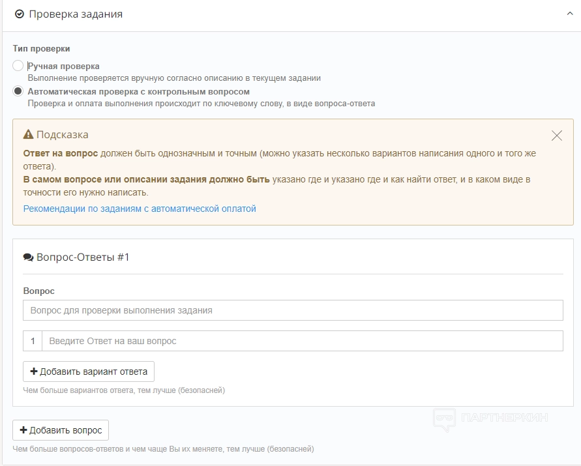Select the "Ручная проверка" radio button
The height and width of the screenshot is (466, 581).
(x=18, y=66)
